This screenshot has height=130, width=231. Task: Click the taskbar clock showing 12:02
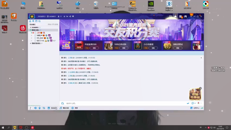(220, 127)
